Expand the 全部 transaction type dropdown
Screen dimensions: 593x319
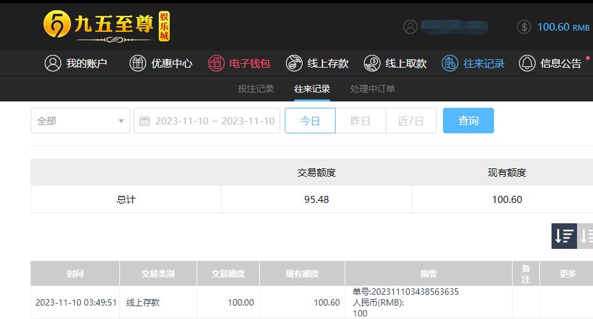point(80,121)
